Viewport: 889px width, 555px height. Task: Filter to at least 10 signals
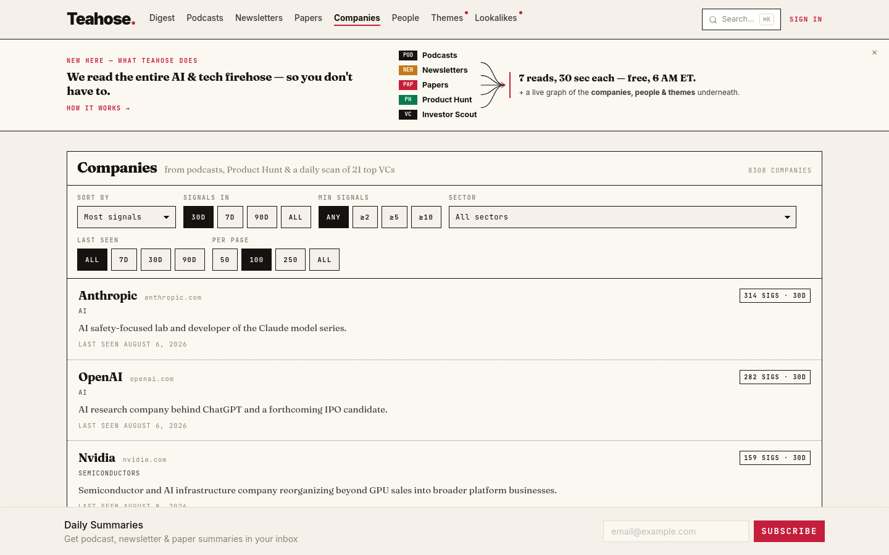[x=426, y=217]
